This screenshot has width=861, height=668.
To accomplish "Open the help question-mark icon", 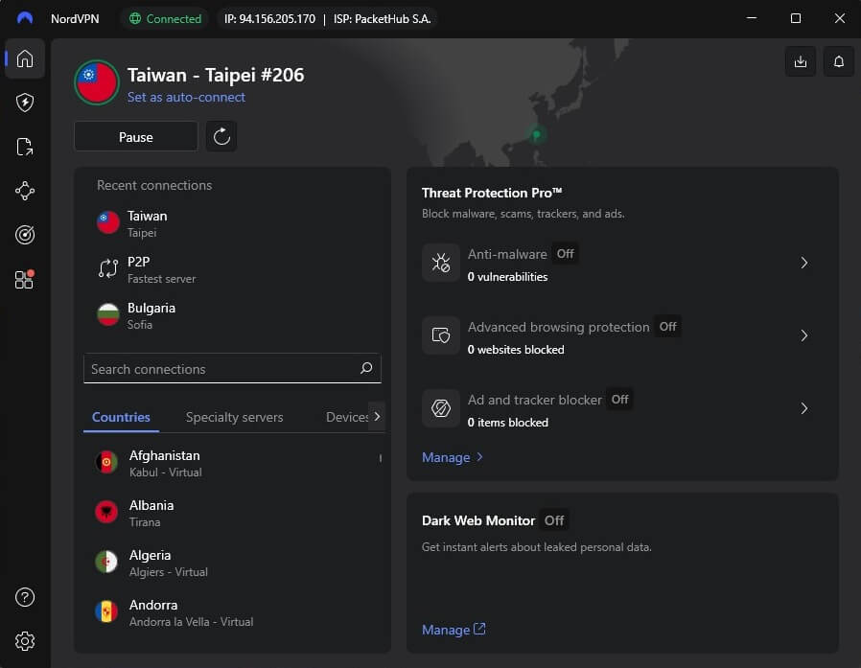I will pyautogui.click(x=24, y=596).
